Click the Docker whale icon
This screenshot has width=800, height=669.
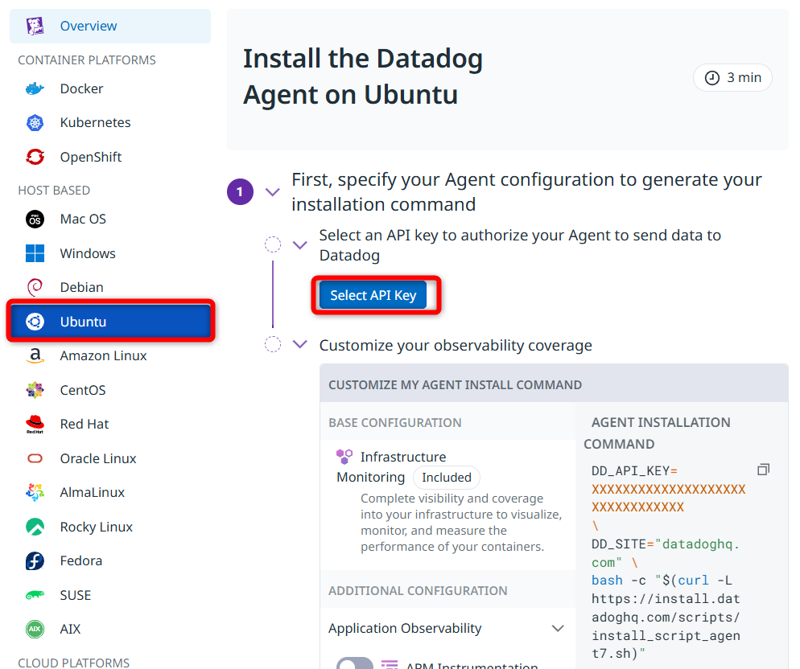tap(35, 88)
